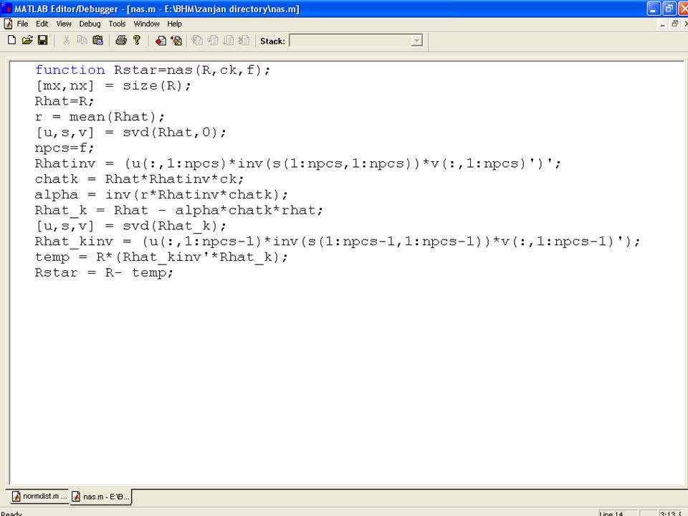The width and height of the screenshot is (688, 516).
Task: Print the file using printer icon
Action: [x=121, y=40]
